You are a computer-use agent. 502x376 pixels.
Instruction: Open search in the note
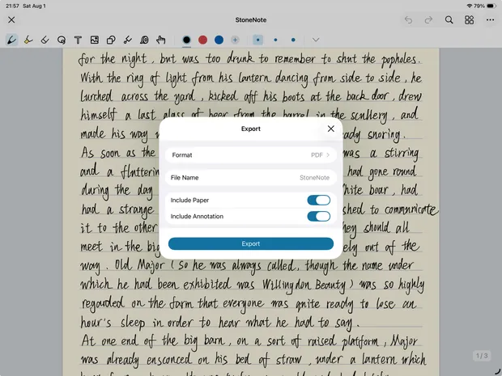click(449, 20)
